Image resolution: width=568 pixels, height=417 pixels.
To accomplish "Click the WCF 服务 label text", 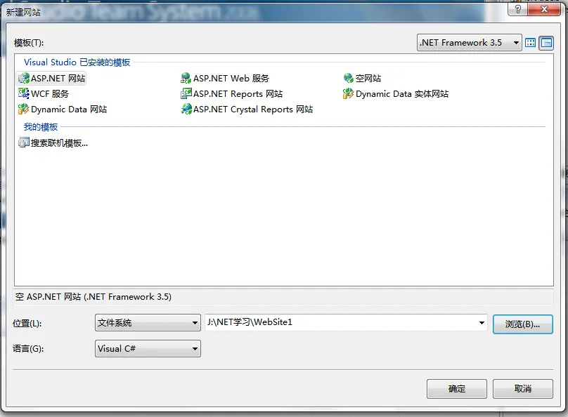I will pos(50,93).
